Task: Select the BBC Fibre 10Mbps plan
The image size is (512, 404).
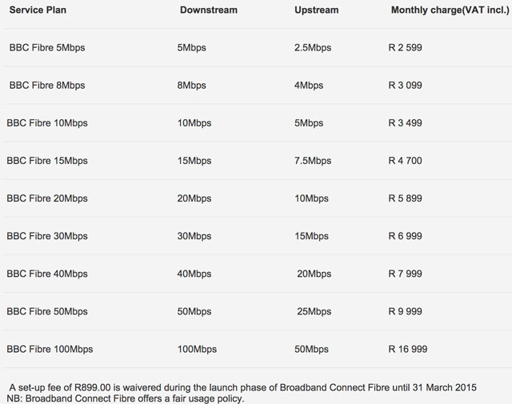Action: (47, 123)
